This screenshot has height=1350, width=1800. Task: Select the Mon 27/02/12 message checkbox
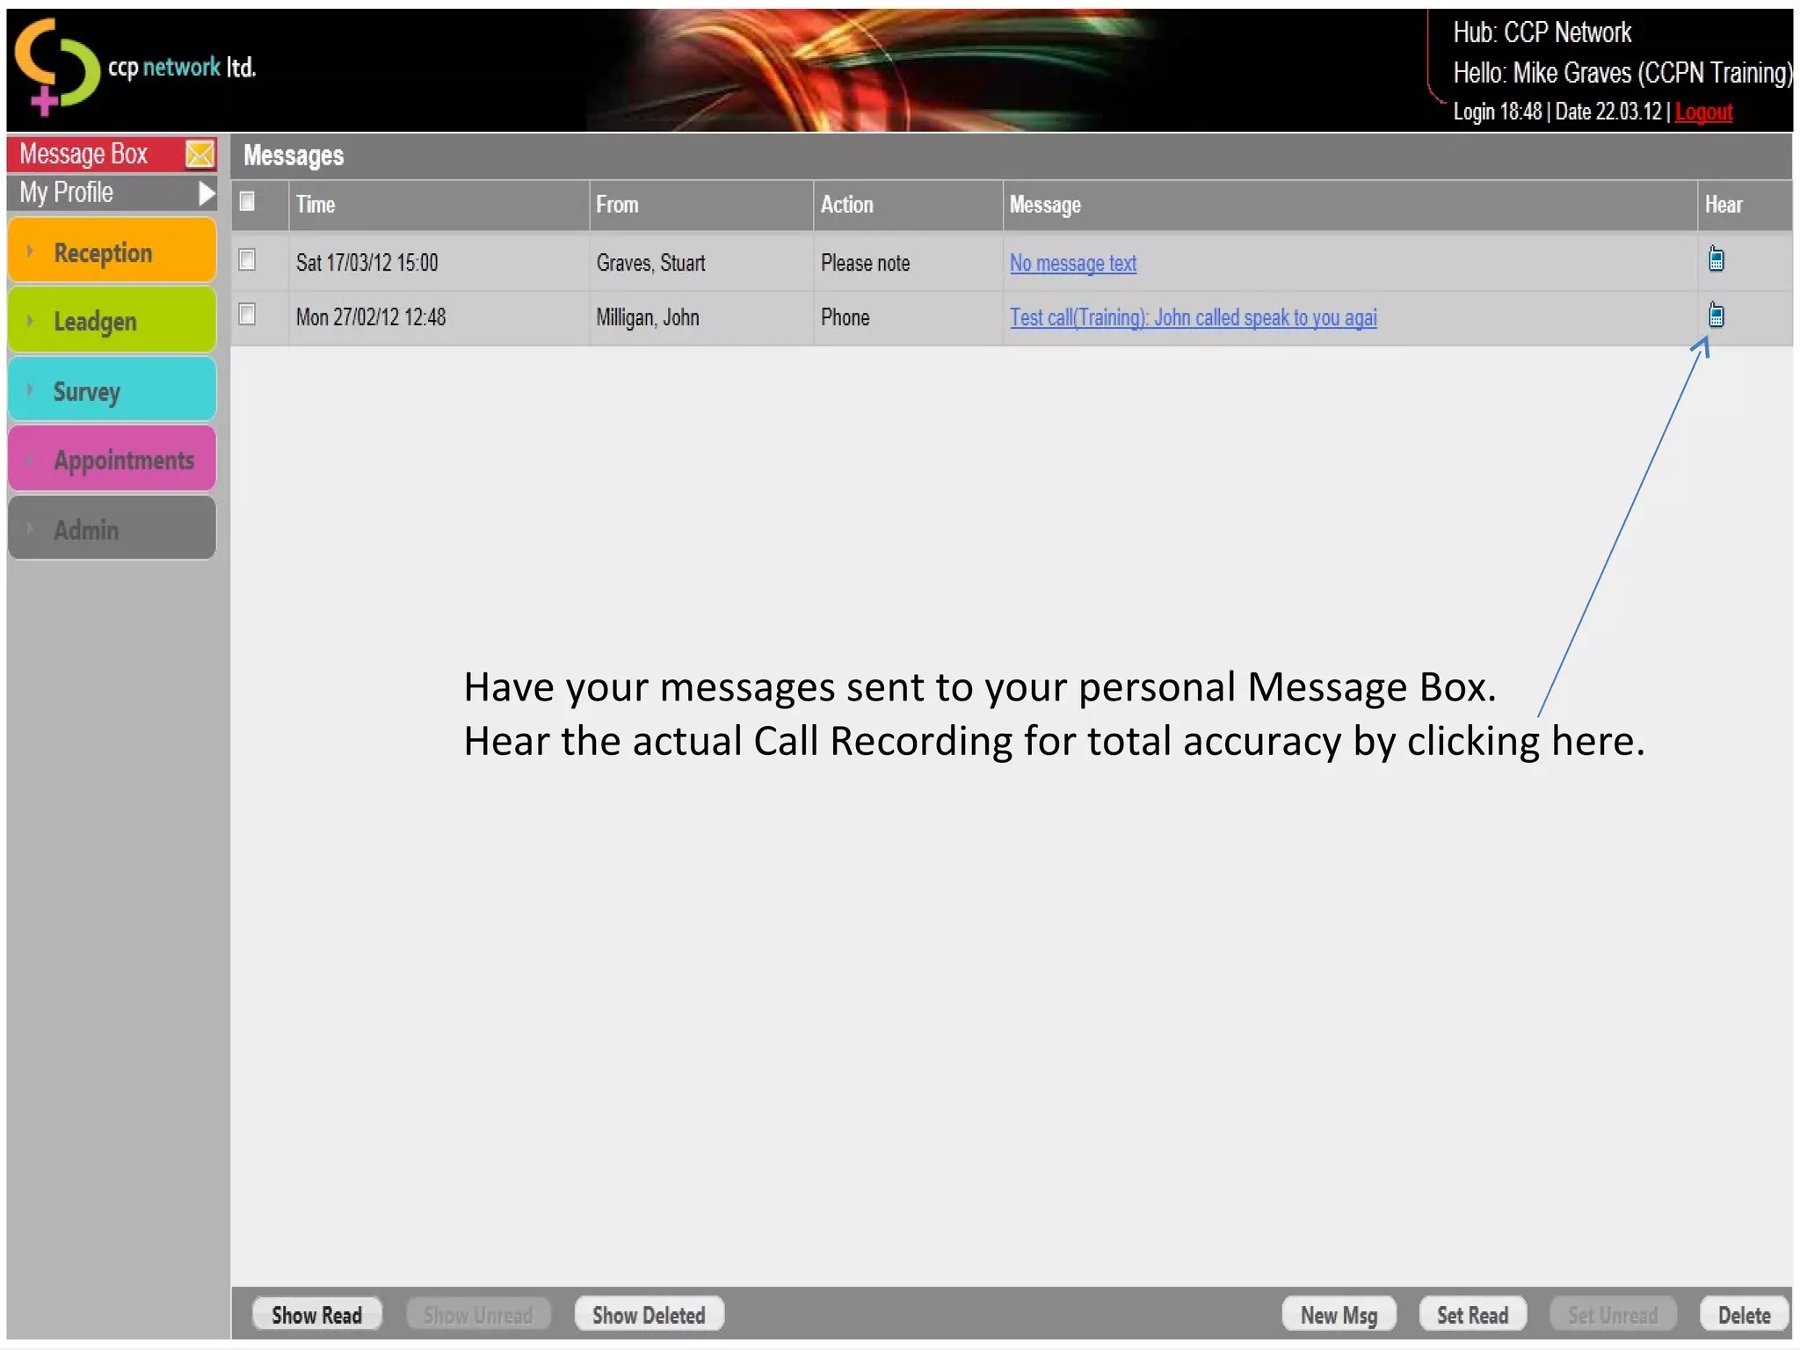[x=248, y=315]
